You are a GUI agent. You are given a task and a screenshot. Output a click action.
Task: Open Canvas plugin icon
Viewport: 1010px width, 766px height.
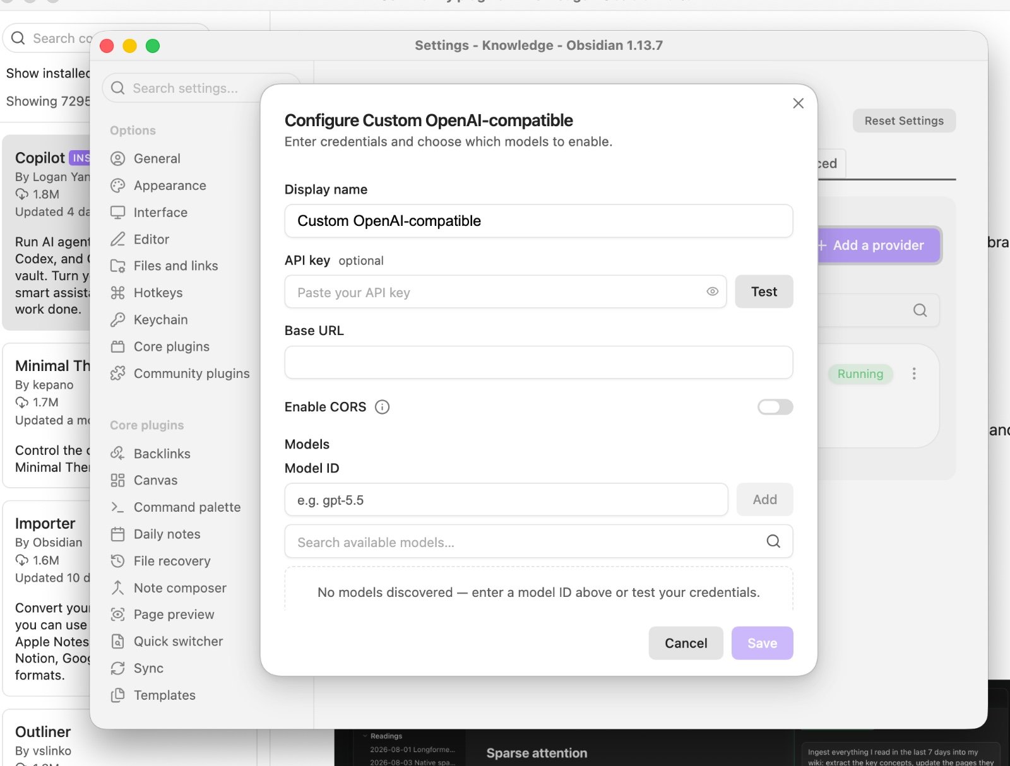[x=117, y=480]
